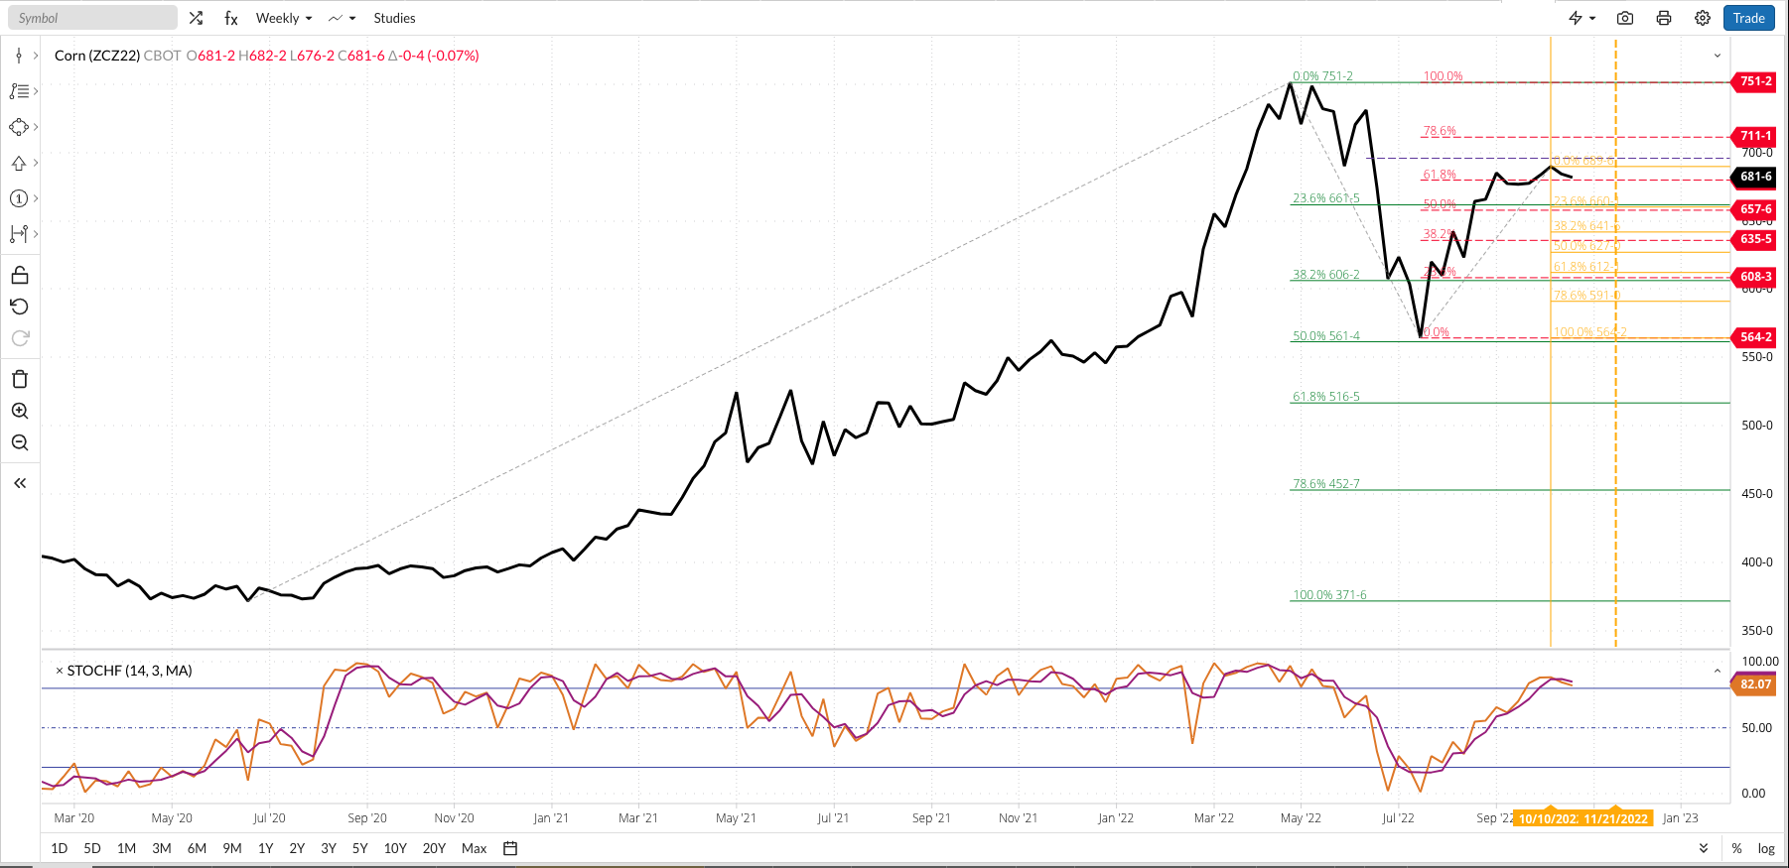Image resolution: width=1789 pixels, height=868 pixels.
Task: Remove the STOCHF study with the ×
Action: (x=60, y=671)
